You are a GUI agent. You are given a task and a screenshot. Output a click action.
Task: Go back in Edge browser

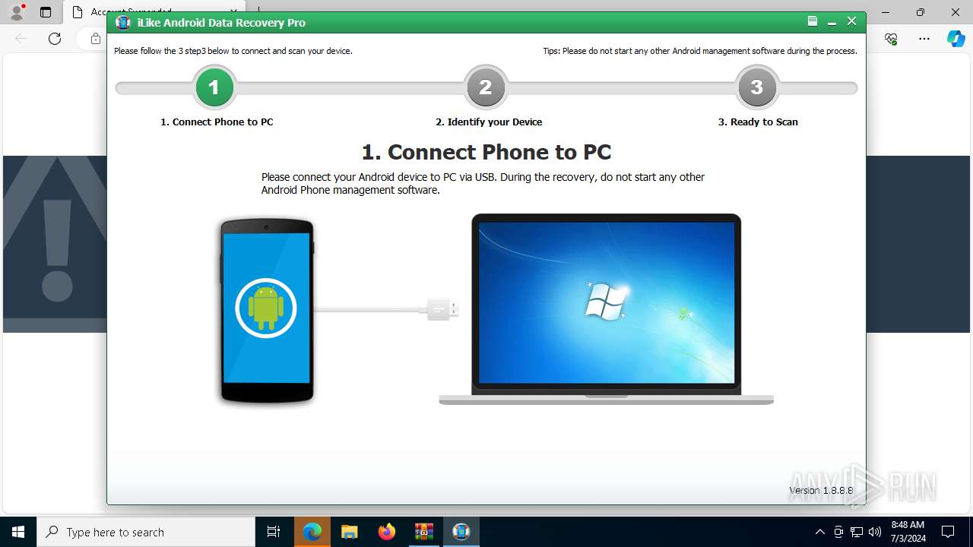(x=21, y=39)
